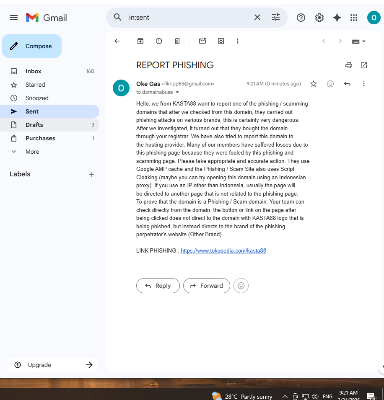Click the search magnifier icon
This screenshot has width=384, height=400.
point(117,17)
